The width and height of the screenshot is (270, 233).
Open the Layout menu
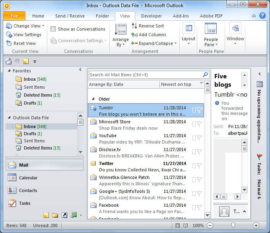[188, 33]
